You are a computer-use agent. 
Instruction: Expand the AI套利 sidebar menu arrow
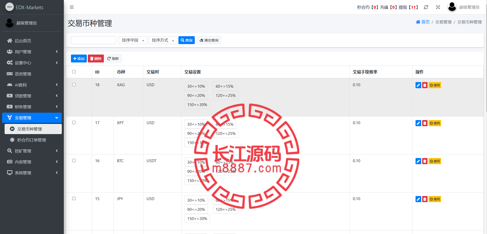(x=57, y=85)
